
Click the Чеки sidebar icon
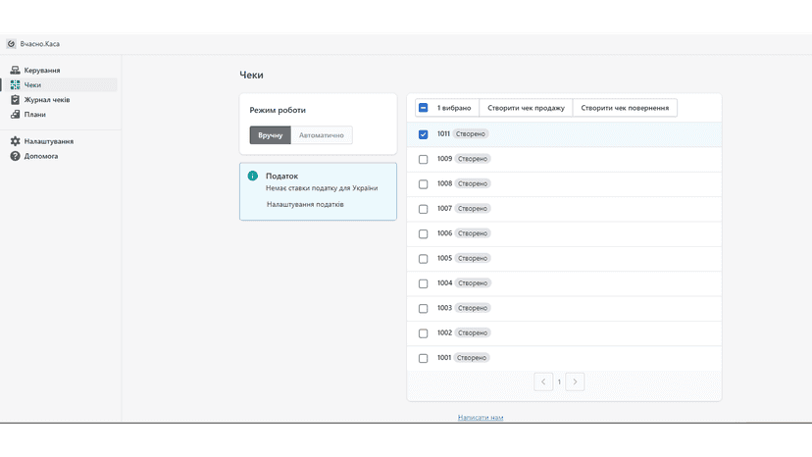point(15,85)
